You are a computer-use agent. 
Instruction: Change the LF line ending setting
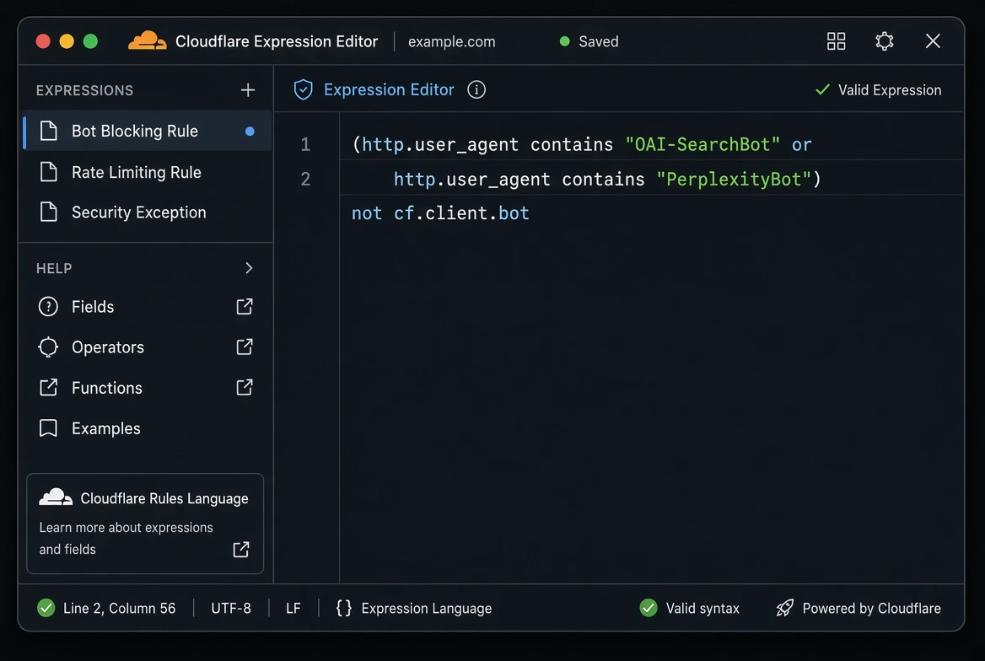point(293,608)
